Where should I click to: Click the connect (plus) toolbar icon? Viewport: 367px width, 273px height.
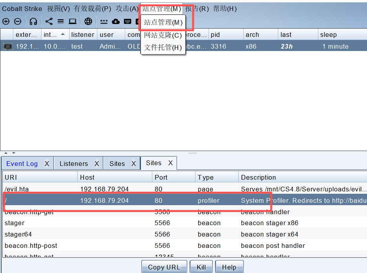tap(6, 22)
